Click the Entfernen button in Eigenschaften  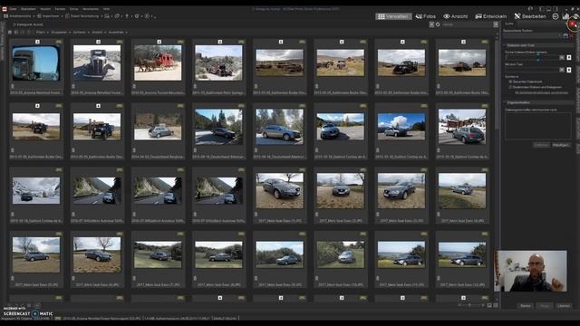coord(541,145)
